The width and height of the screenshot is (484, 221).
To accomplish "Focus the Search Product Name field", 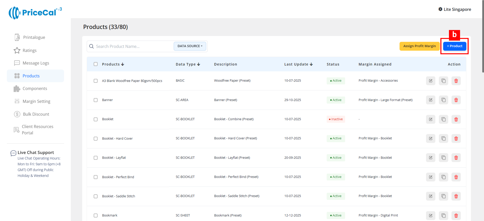I will tap(134, 46).
